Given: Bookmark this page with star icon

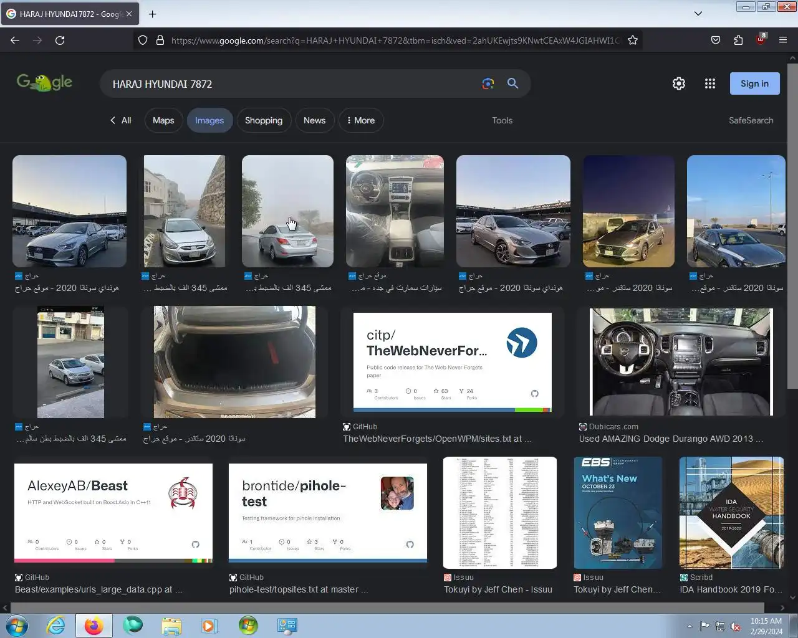Looking at the screenshot, I should pyautogui.click(x=633, y=40).
